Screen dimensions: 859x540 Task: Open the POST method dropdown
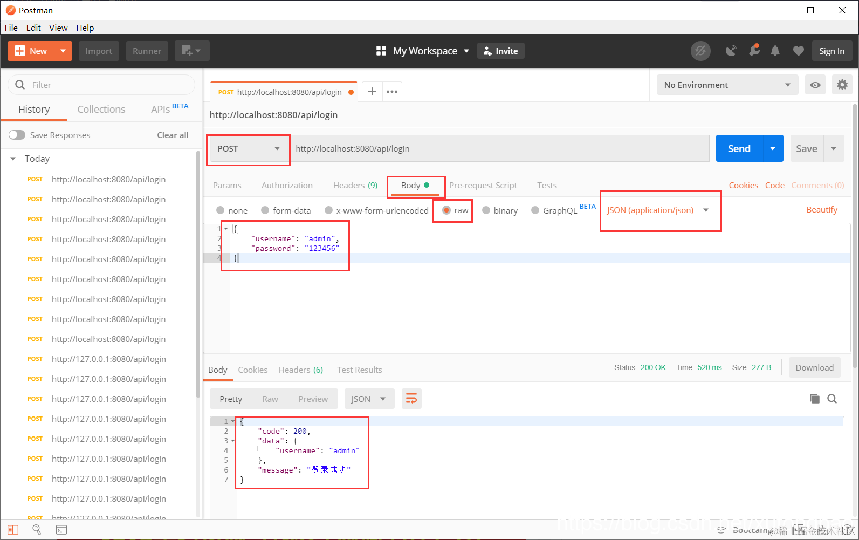249,149
